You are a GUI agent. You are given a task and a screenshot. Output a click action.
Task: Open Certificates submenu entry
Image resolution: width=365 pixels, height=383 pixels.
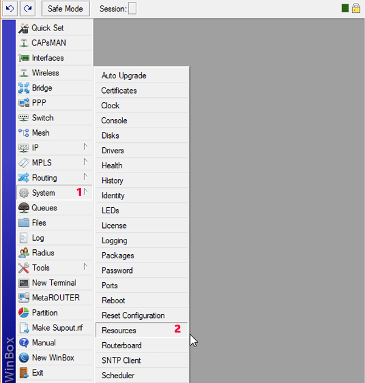[142, 91]
